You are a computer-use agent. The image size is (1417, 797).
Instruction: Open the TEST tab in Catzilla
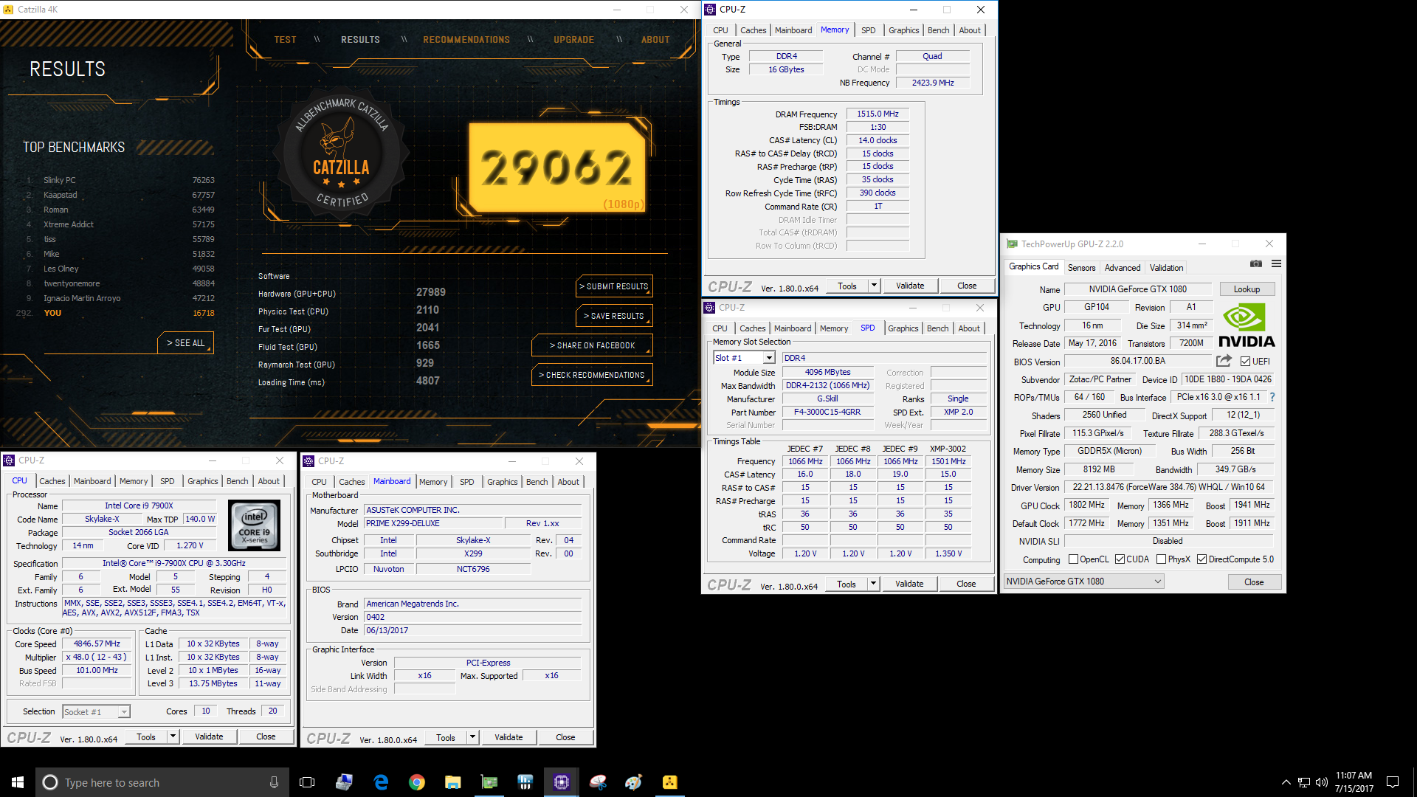tap(285, 40)
